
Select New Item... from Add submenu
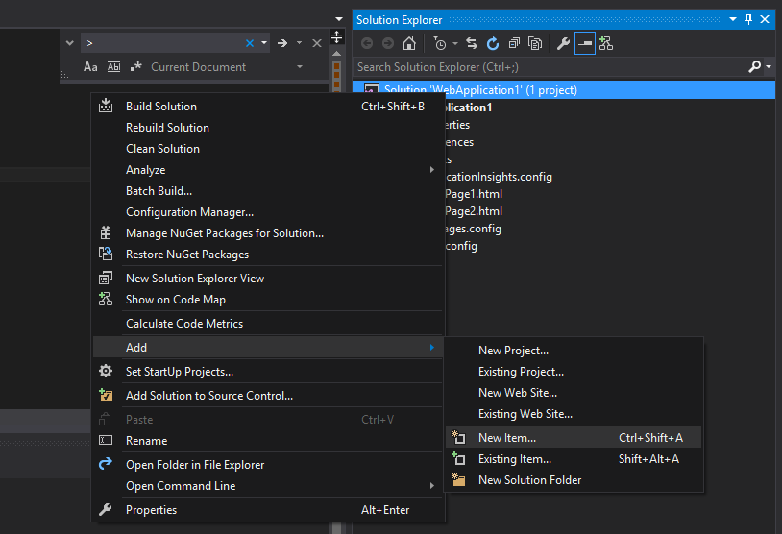(x=507, y=438)
